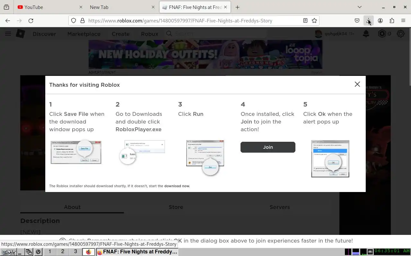Open Roblox notifications bell
This screenshot has height=256, width=411.
click(366, 34)
